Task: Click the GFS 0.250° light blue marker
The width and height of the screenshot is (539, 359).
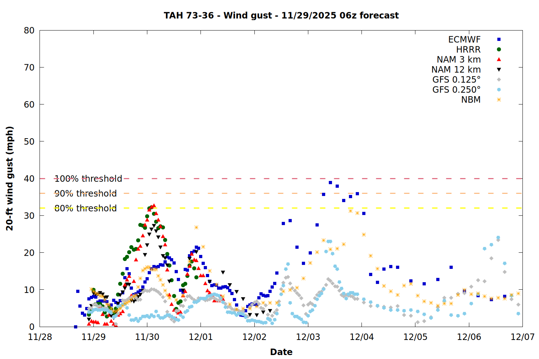Action: 499,90
